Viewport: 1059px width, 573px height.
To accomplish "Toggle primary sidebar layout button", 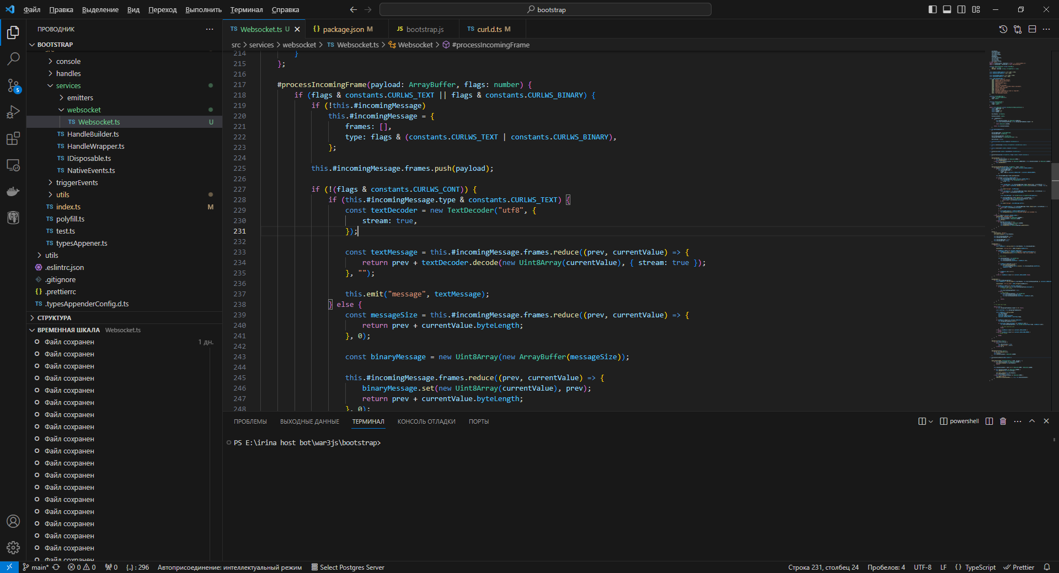I will pos(932,9).
